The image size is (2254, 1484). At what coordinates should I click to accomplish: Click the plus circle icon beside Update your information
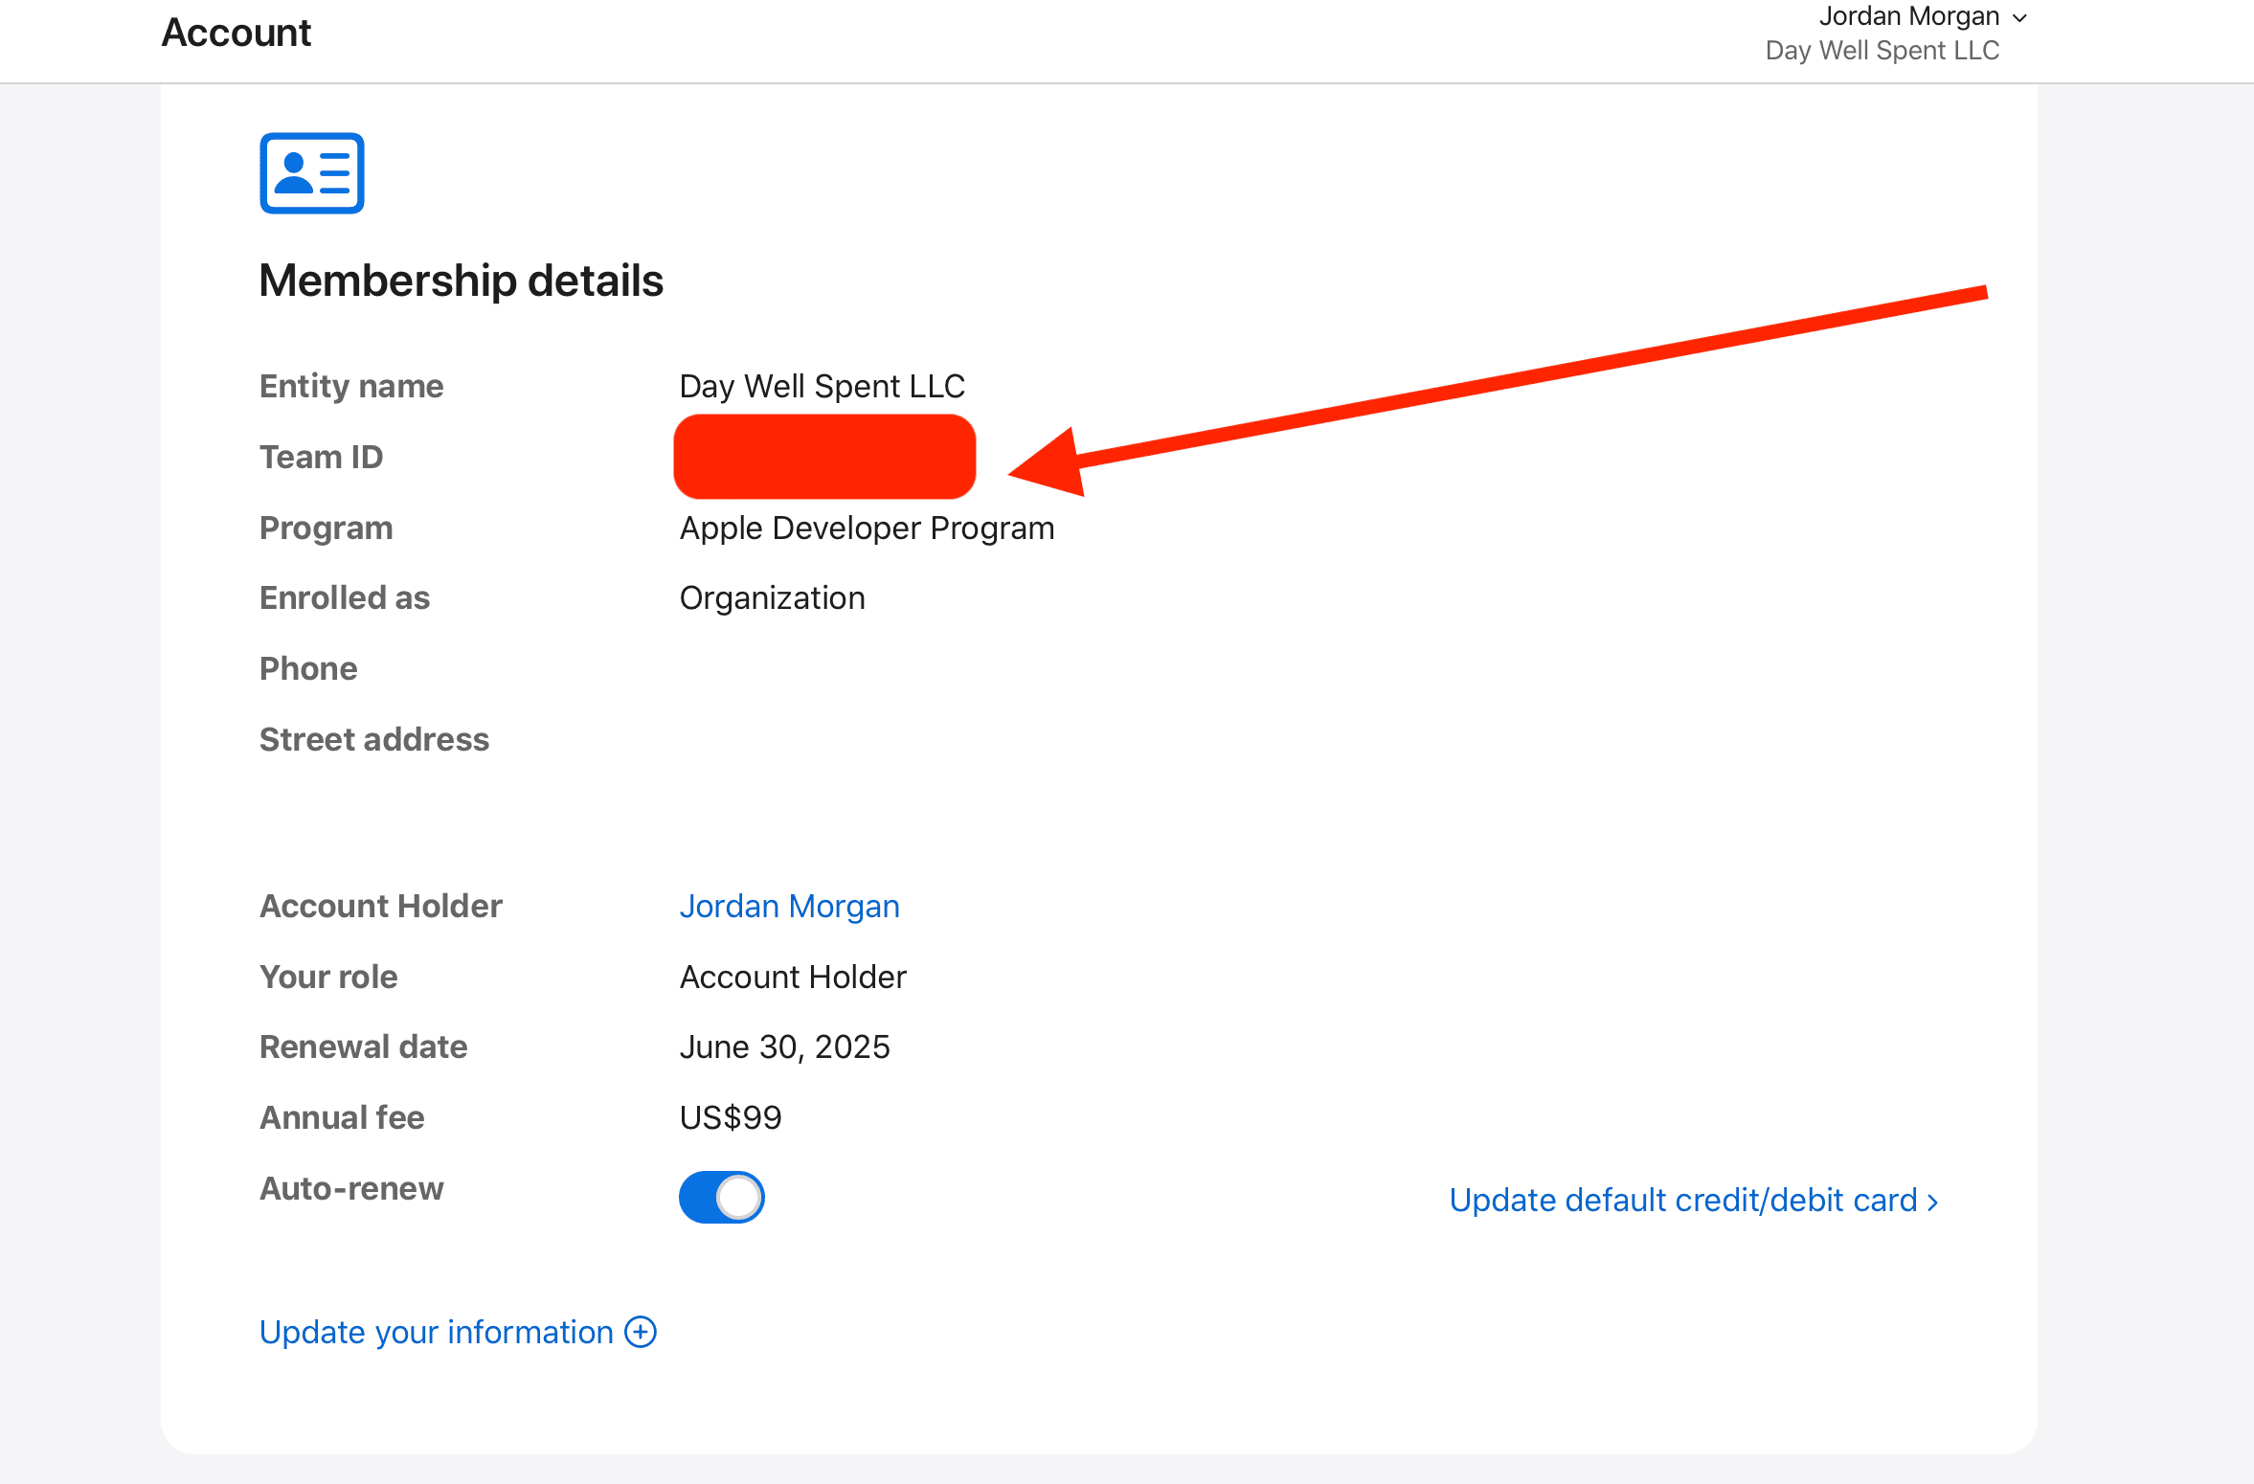pyautogui.click(x=641, y=1332)
